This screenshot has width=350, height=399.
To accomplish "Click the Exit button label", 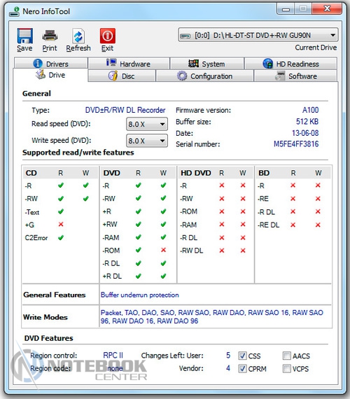I will [x=107, y=48].
